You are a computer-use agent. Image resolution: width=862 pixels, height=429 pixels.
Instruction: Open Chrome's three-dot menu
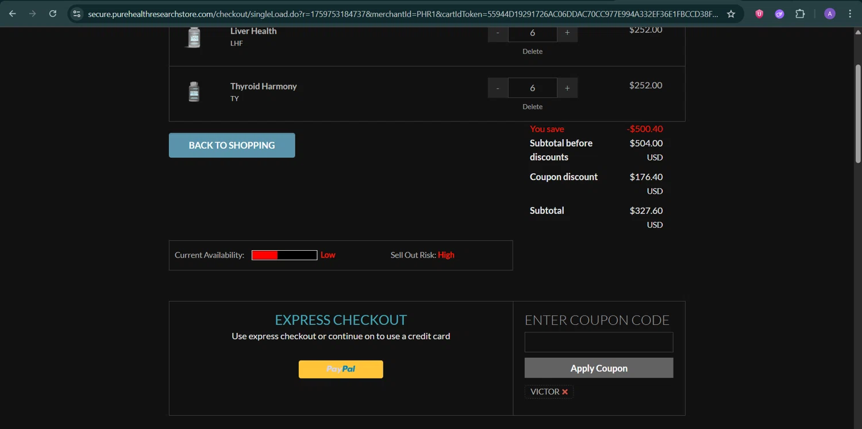[850, 14]
